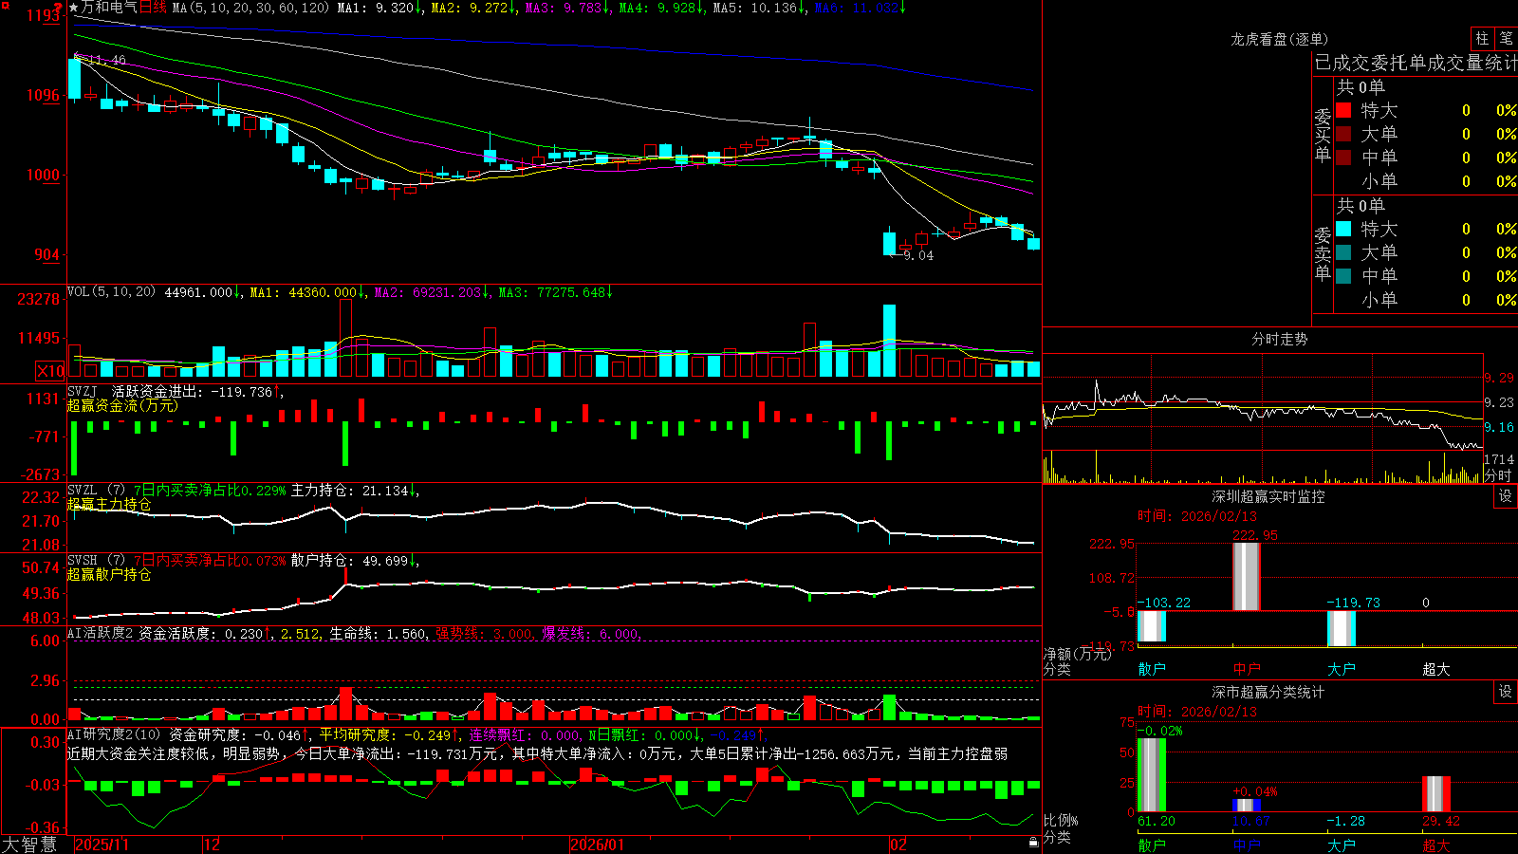Click the 日线 period label
The image size is (1518, 854).
[154, 8]
